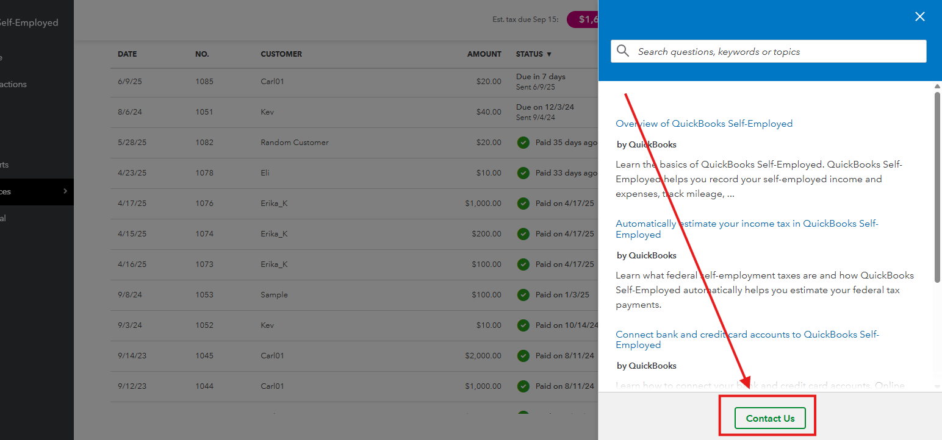Click green paid checkmark for invoice 1082
Image resolution: width=942 pixels, height=440 pixels.
point(523,143)
